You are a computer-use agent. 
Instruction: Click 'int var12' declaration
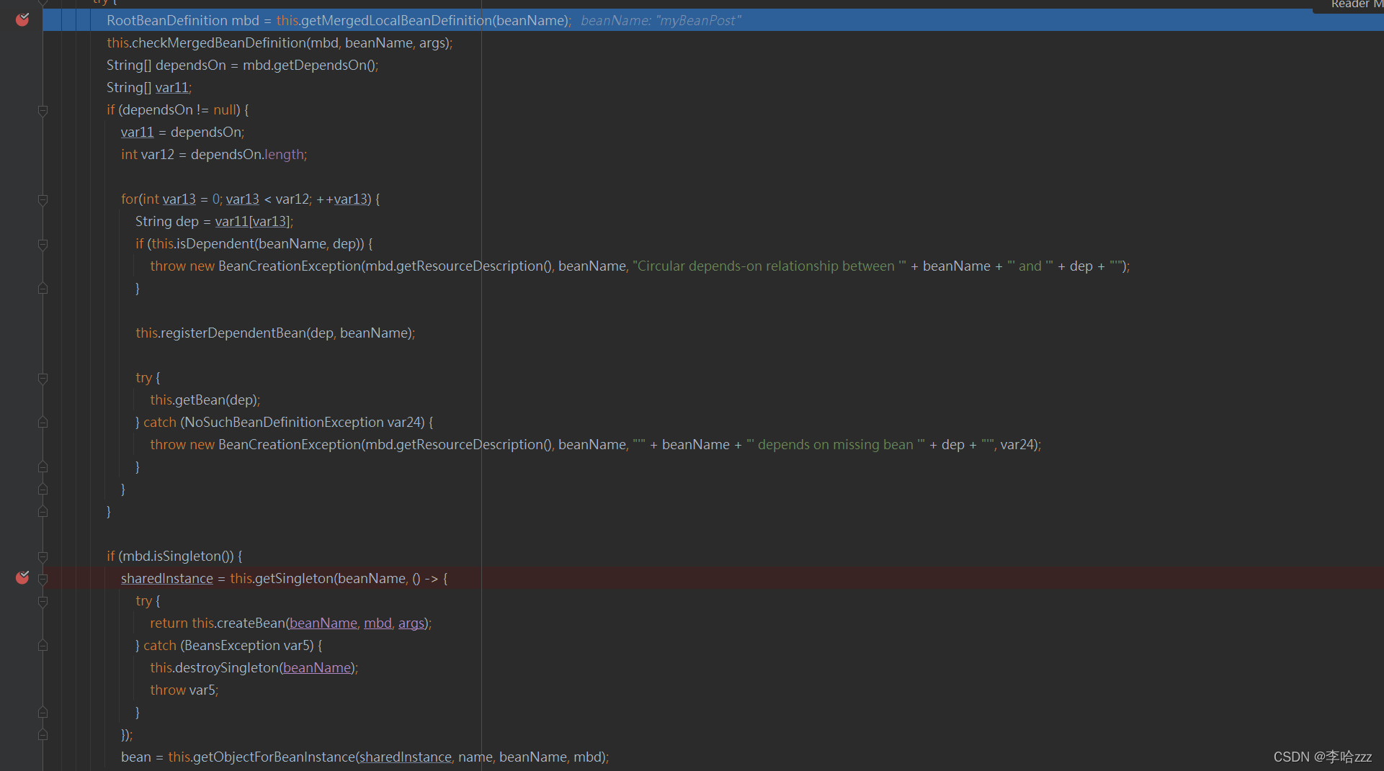click(148, 154)
